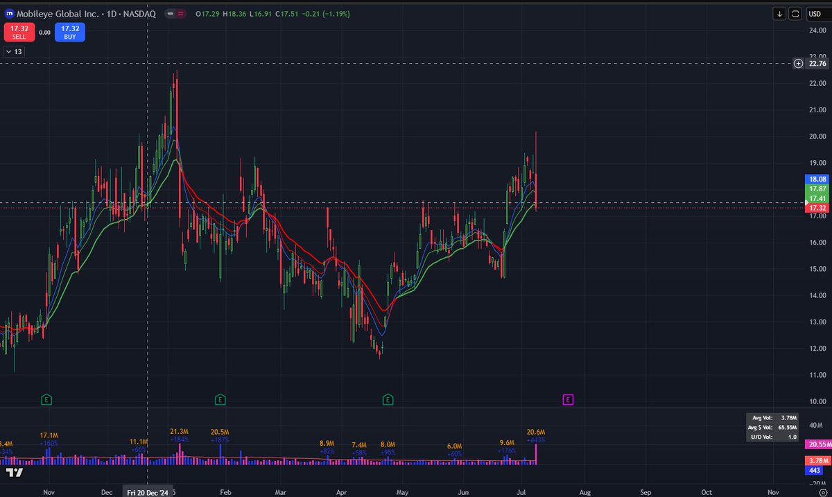The height and width of the screenshot is (497, 832).
Task: Click the 17.1M volume label near November
Action: pos(49,435)
